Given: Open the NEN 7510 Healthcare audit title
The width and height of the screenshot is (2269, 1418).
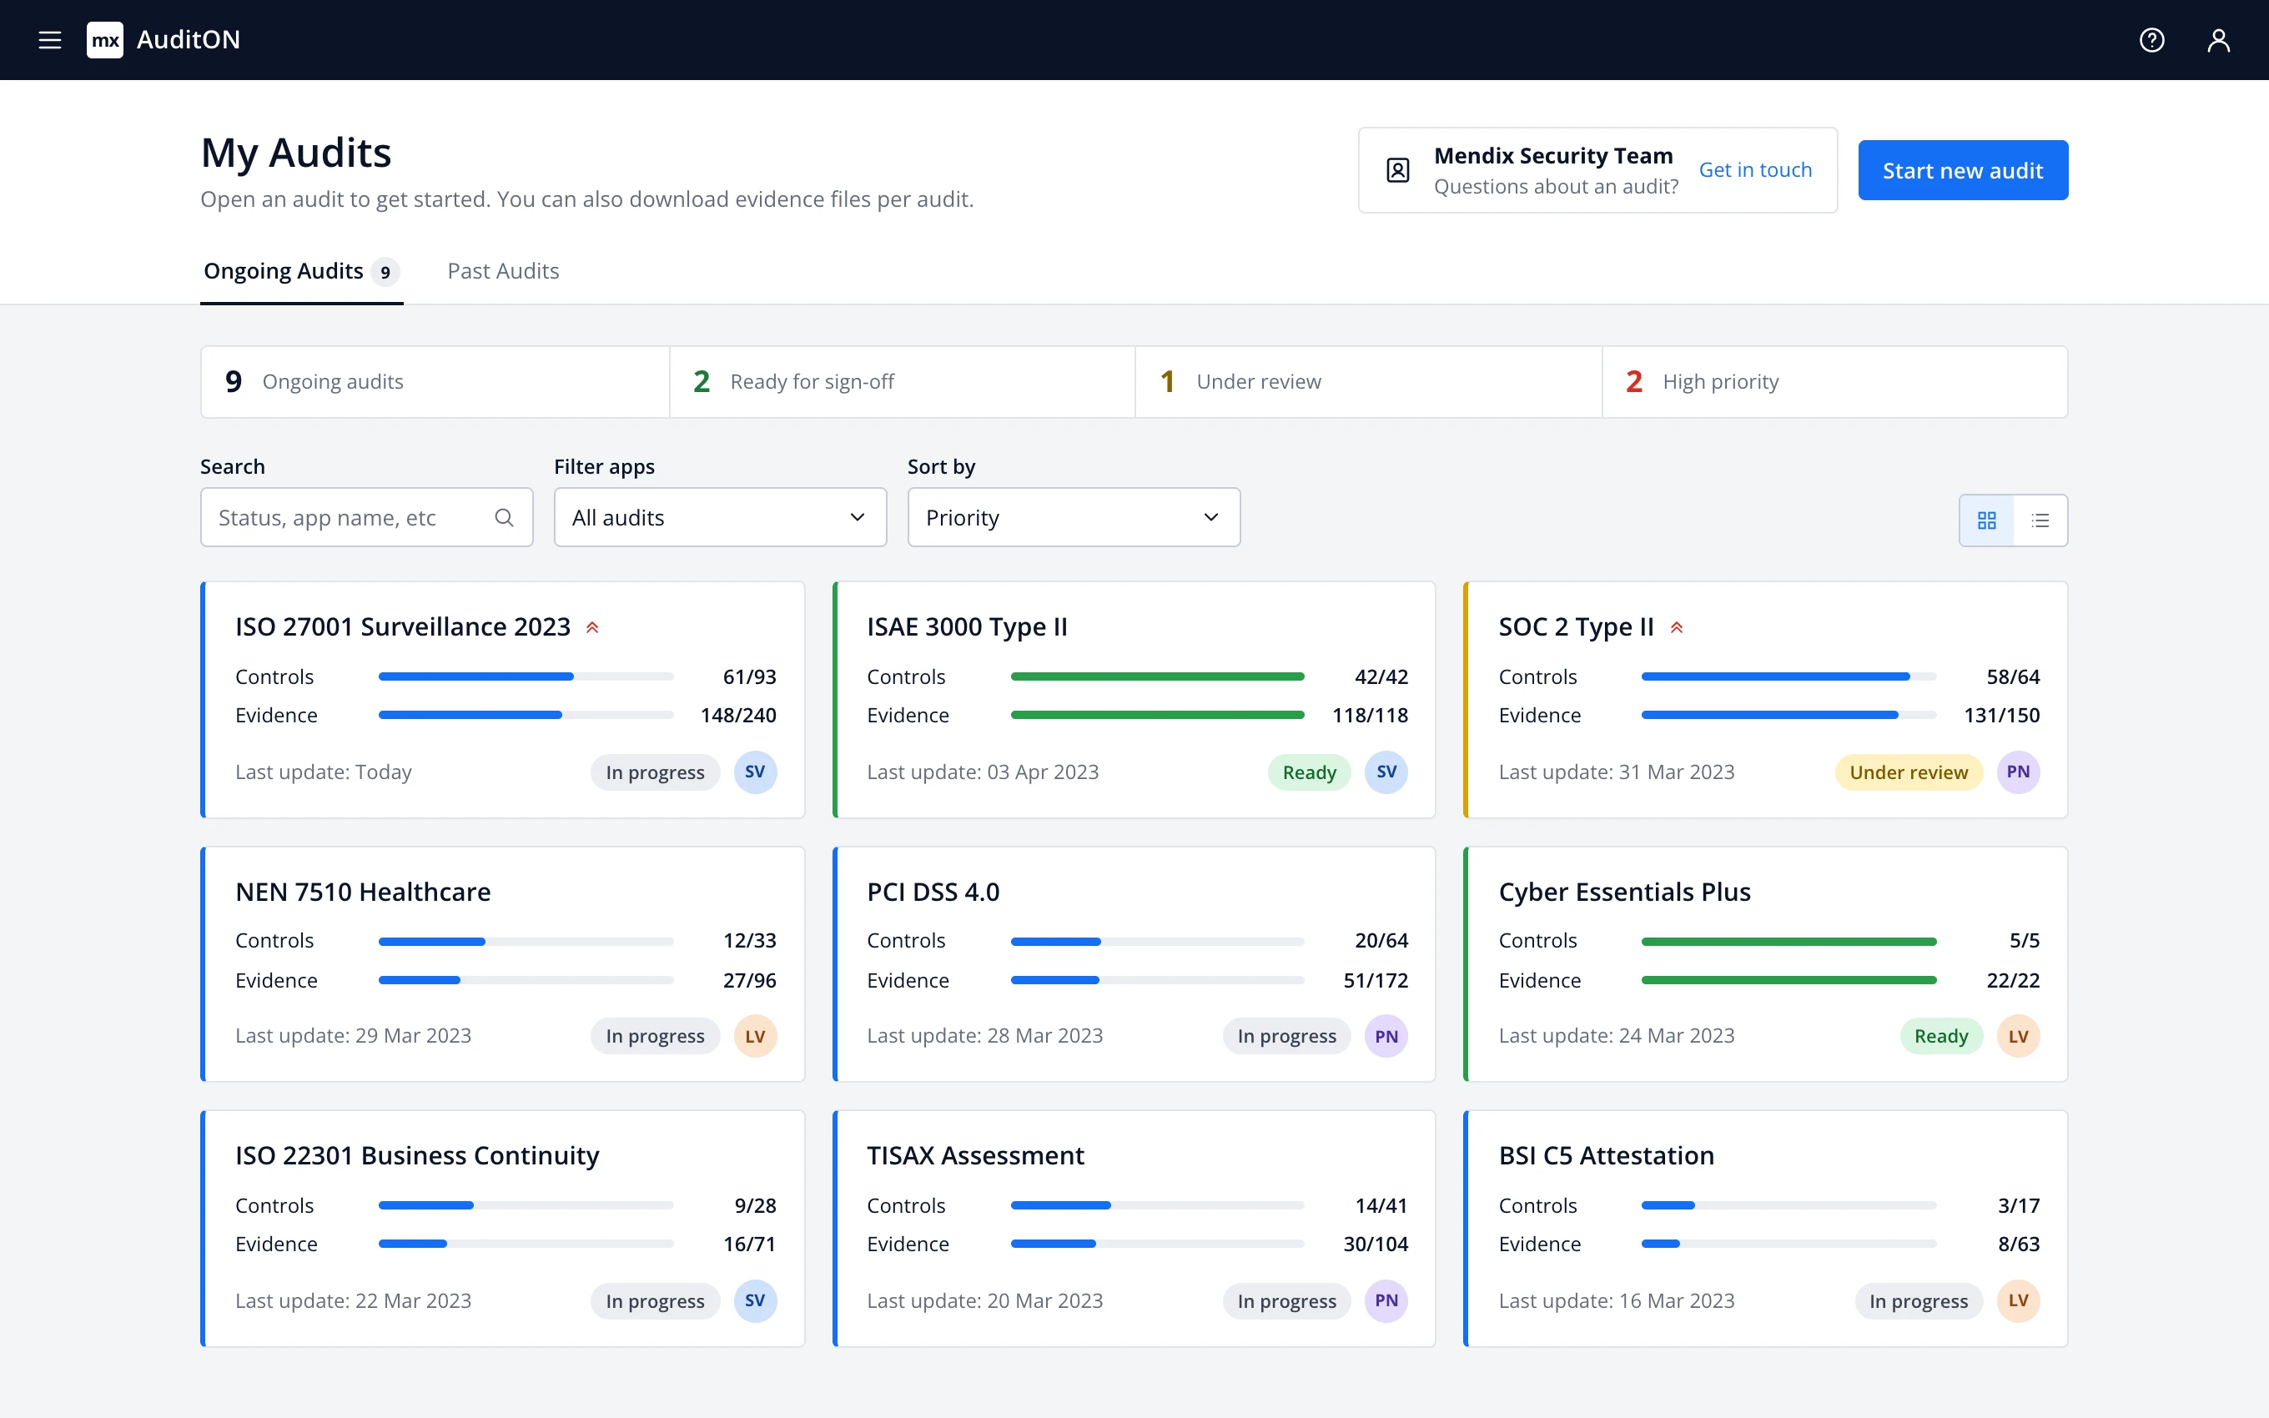Looking at the screenshot, I should point(363,892).
